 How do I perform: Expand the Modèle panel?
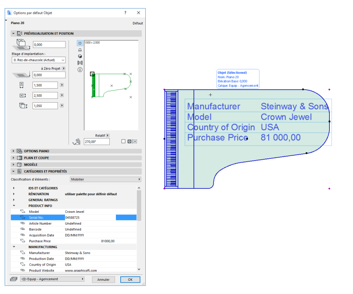13,165
